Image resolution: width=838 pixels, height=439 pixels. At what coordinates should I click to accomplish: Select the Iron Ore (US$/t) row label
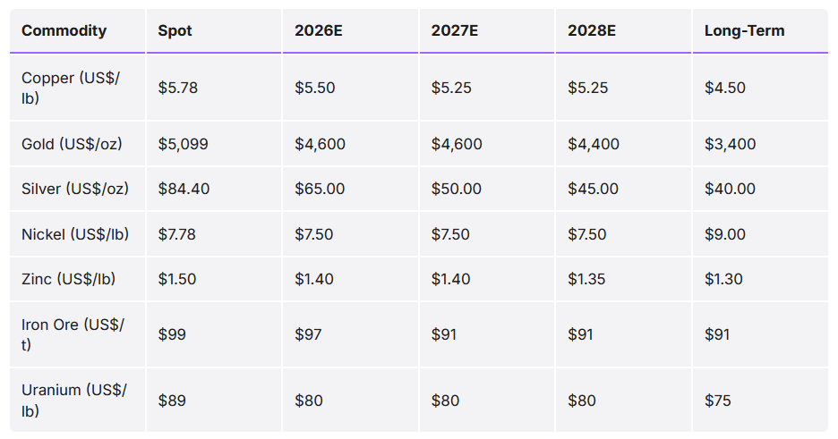[x=73, y=334]
